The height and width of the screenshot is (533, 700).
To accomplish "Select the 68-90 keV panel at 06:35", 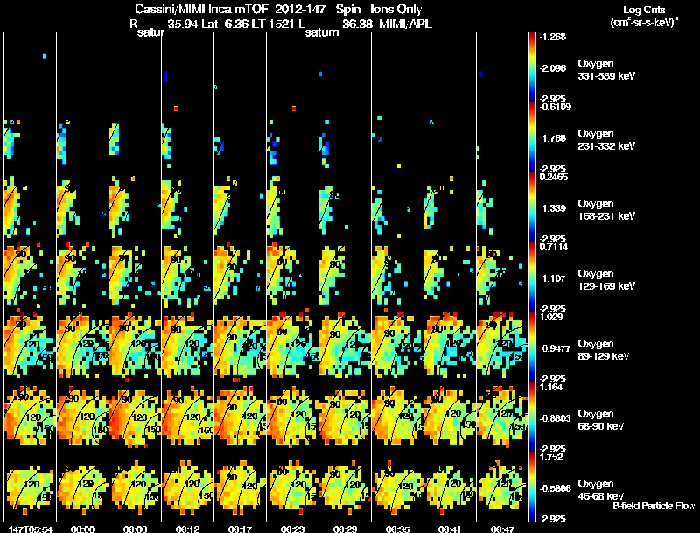I will click(x=398, y=417).
